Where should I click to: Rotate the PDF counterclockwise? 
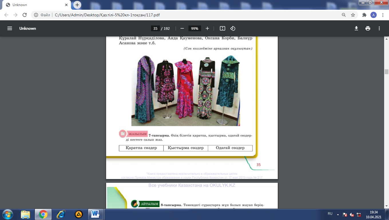click(233, 28)
